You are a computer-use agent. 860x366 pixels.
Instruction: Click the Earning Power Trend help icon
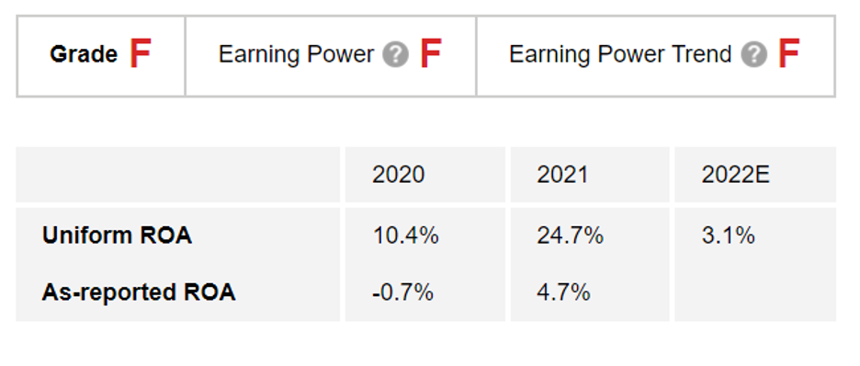(x=754, y=54)
